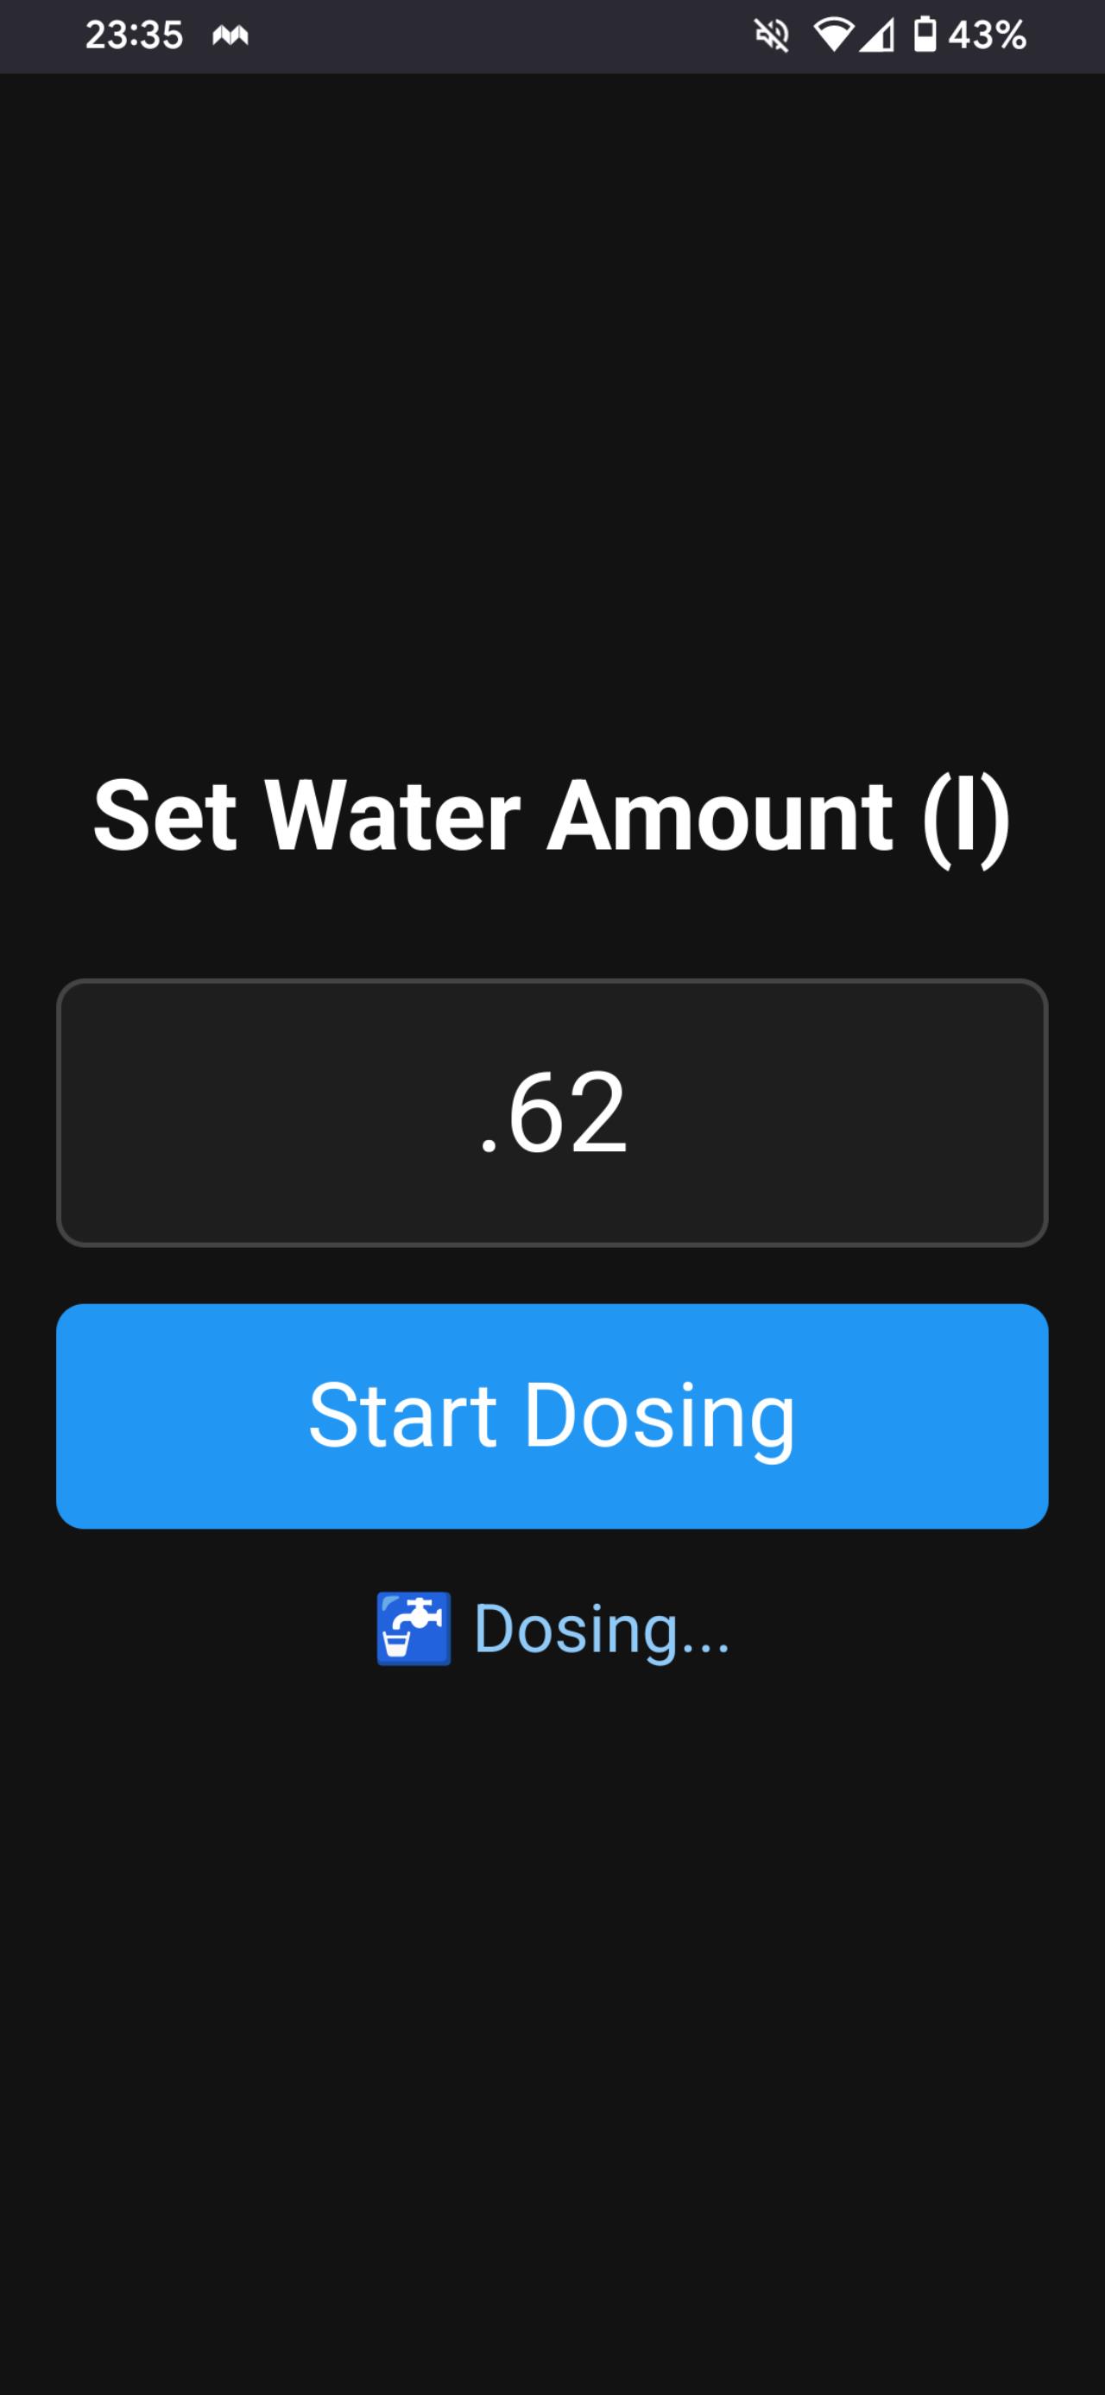Click the notification icon beside the clock

(x=230, y=36)
